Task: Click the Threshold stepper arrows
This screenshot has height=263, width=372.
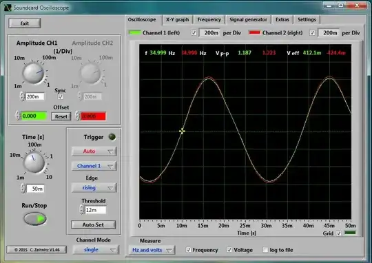Action: pyautogui.click(x=81, y=210)
